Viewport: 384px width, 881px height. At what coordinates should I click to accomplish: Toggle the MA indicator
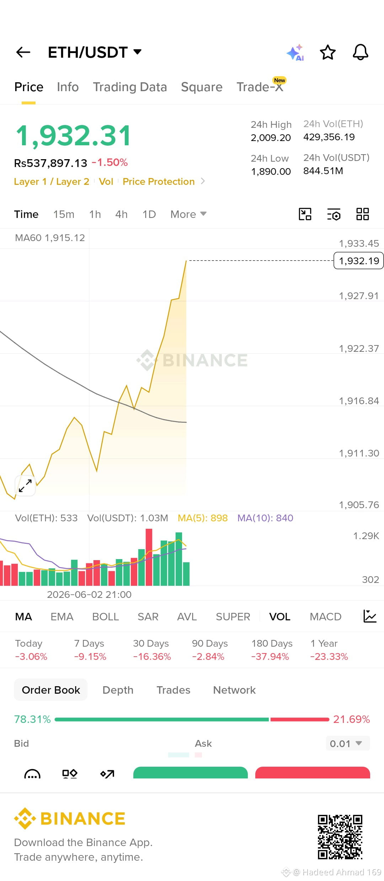(23, 617)
